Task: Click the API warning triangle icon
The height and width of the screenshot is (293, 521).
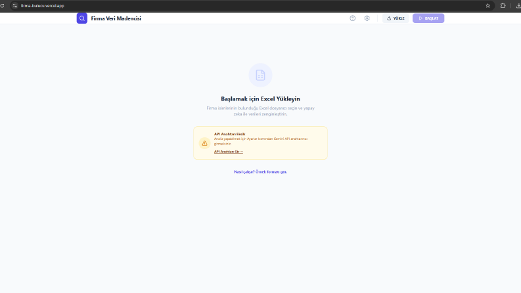Action: [x=205, y=143]
